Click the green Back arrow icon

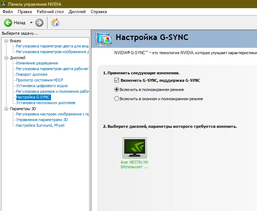pos(8,23)
